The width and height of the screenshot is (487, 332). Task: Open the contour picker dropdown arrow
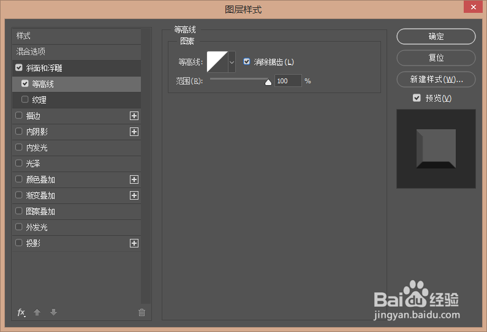(232, 62)
